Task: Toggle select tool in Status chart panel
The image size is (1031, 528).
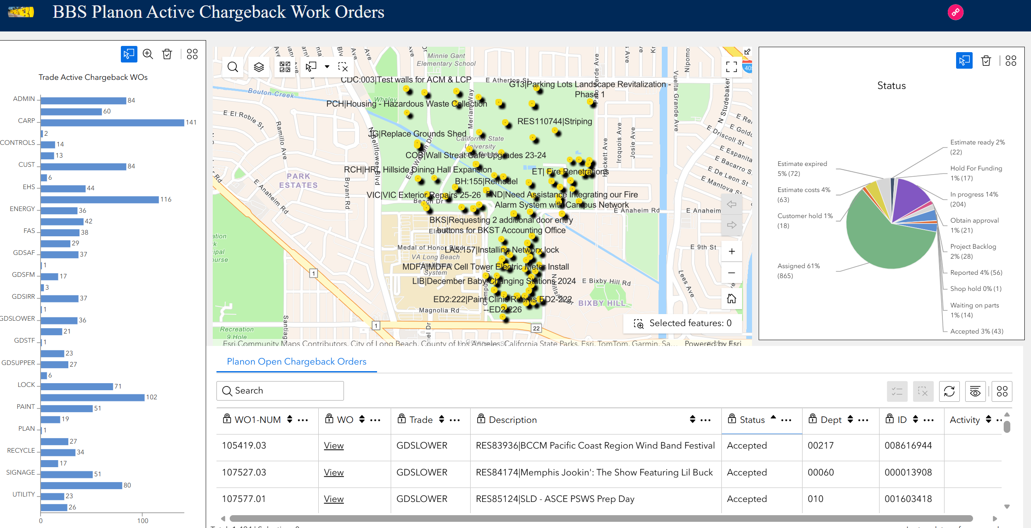Action: 964,61
